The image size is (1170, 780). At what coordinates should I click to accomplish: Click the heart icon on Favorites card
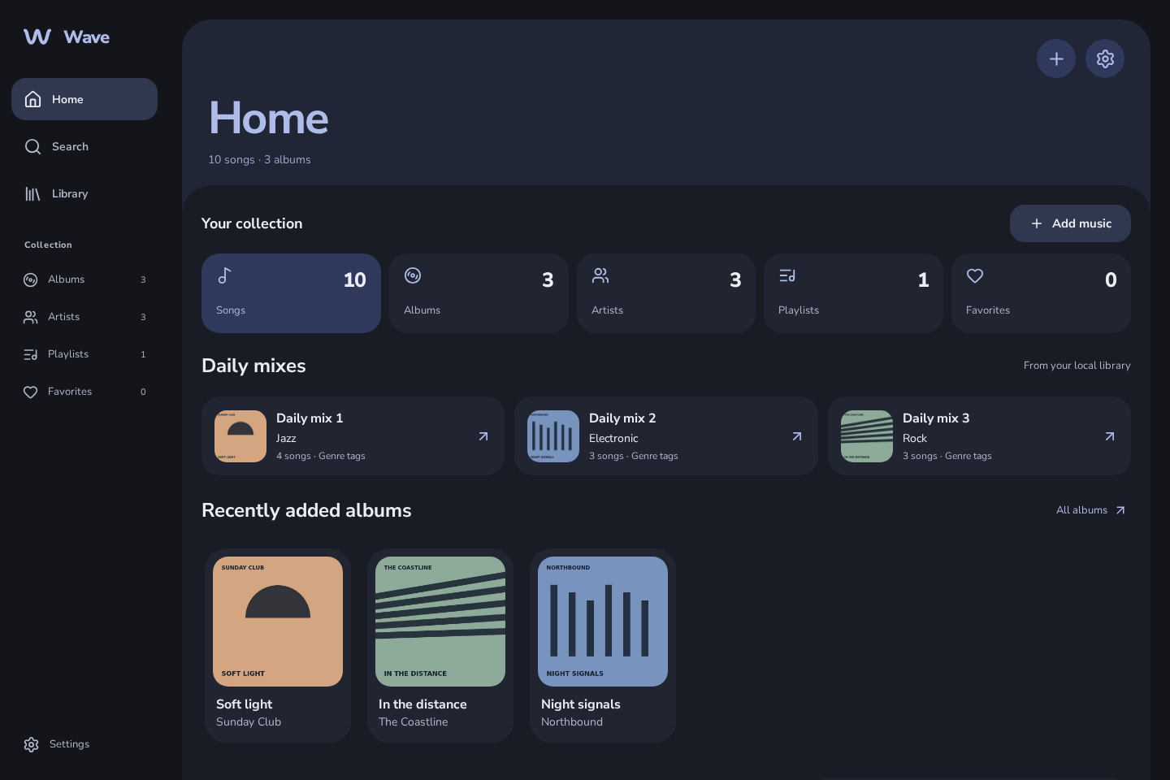[x=975, y=276]
